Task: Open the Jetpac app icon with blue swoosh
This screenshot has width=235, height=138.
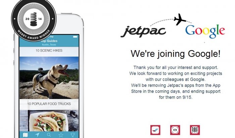Action: (x=155, y=130)
